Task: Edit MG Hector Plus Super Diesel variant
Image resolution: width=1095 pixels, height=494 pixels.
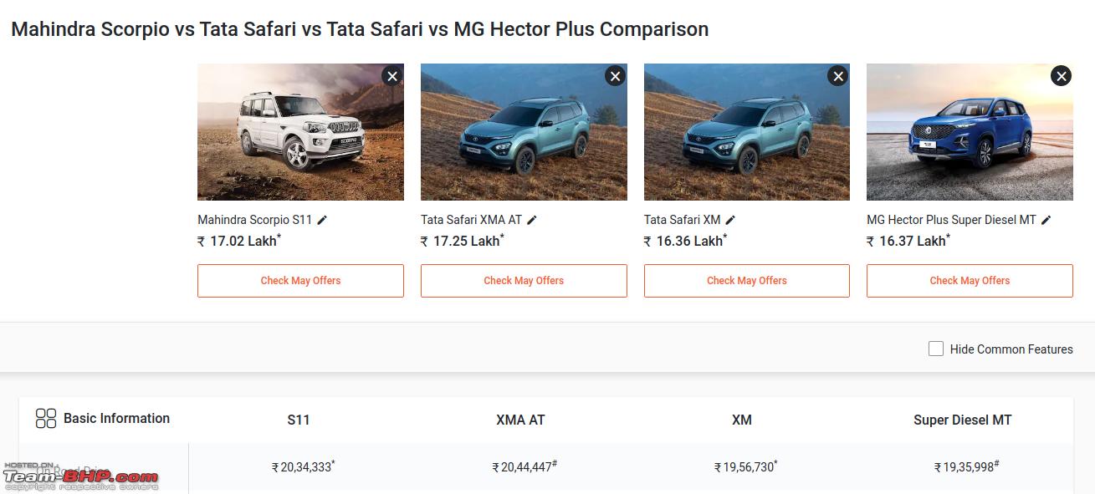Action: tap(1046, 220)
